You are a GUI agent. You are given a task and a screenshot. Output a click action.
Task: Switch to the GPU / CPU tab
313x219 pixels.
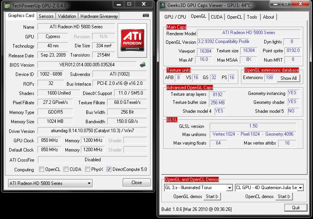click(x=175, y=17)
